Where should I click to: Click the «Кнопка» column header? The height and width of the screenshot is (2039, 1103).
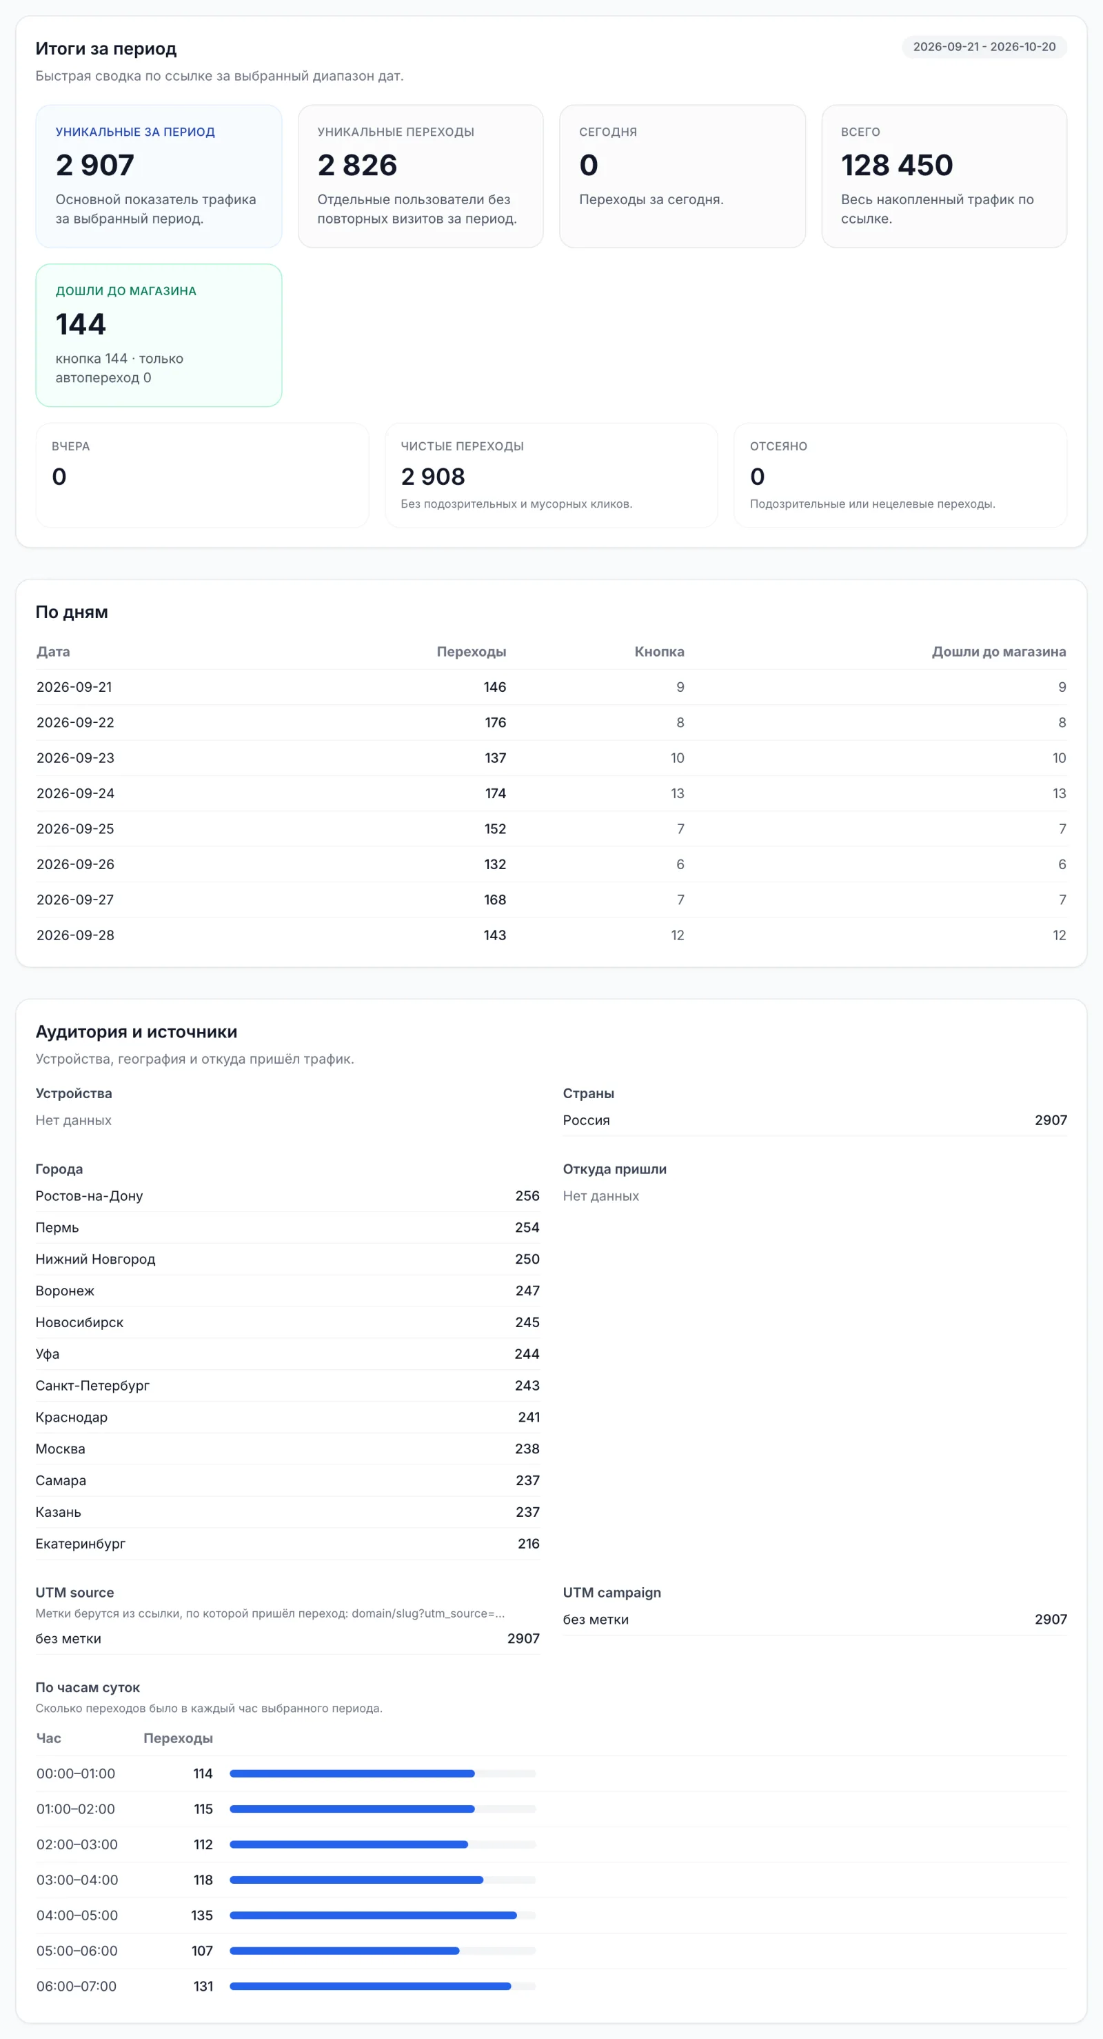pos(659,651)
